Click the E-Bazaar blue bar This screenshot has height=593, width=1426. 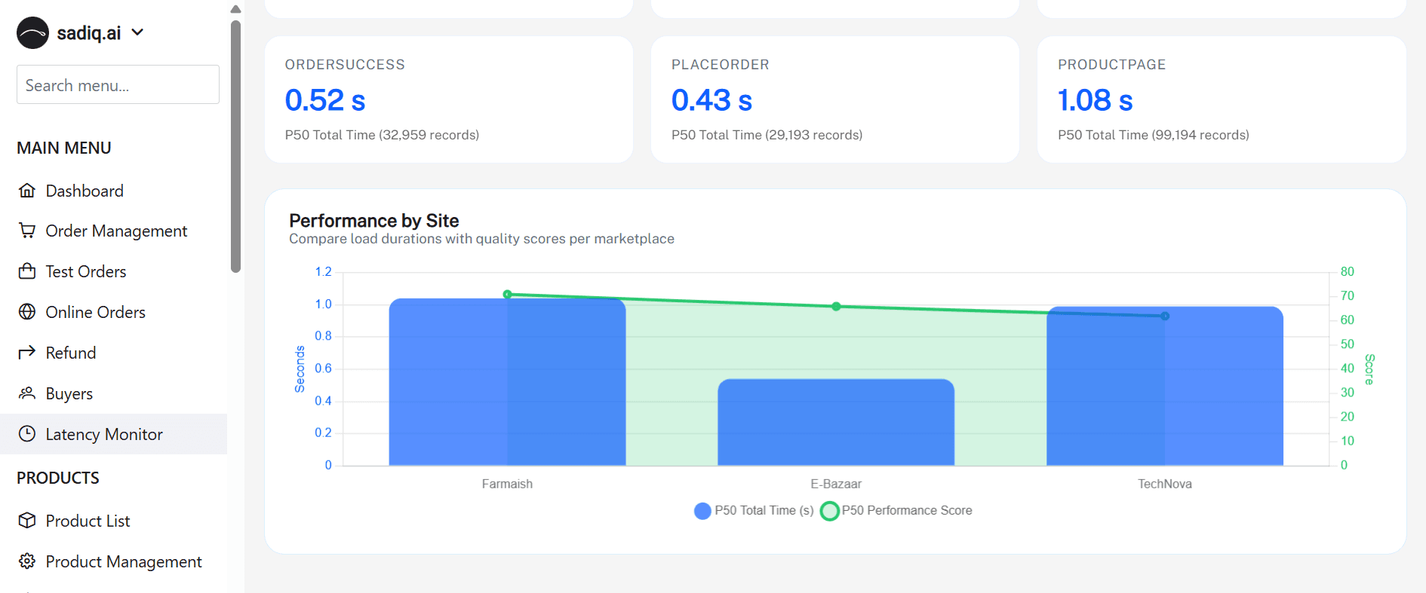[x=836, y=422]
